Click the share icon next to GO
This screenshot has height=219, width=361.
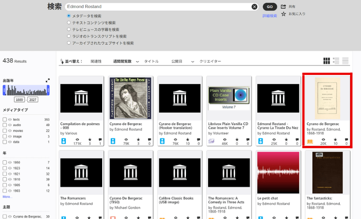283,7
